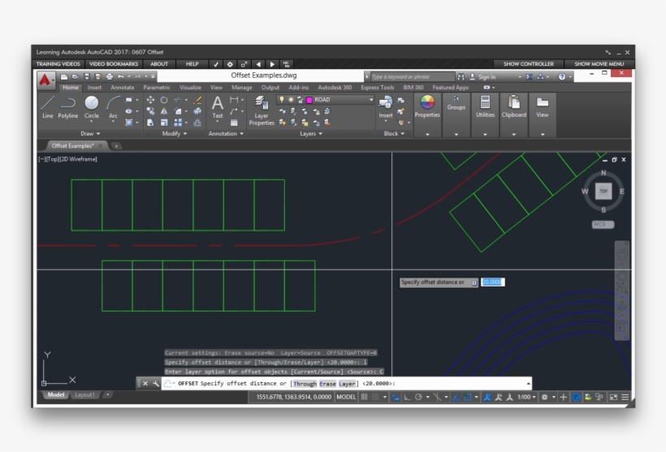Select the Offset Examples drawing tab
The image size is (666, 452).
72,145
